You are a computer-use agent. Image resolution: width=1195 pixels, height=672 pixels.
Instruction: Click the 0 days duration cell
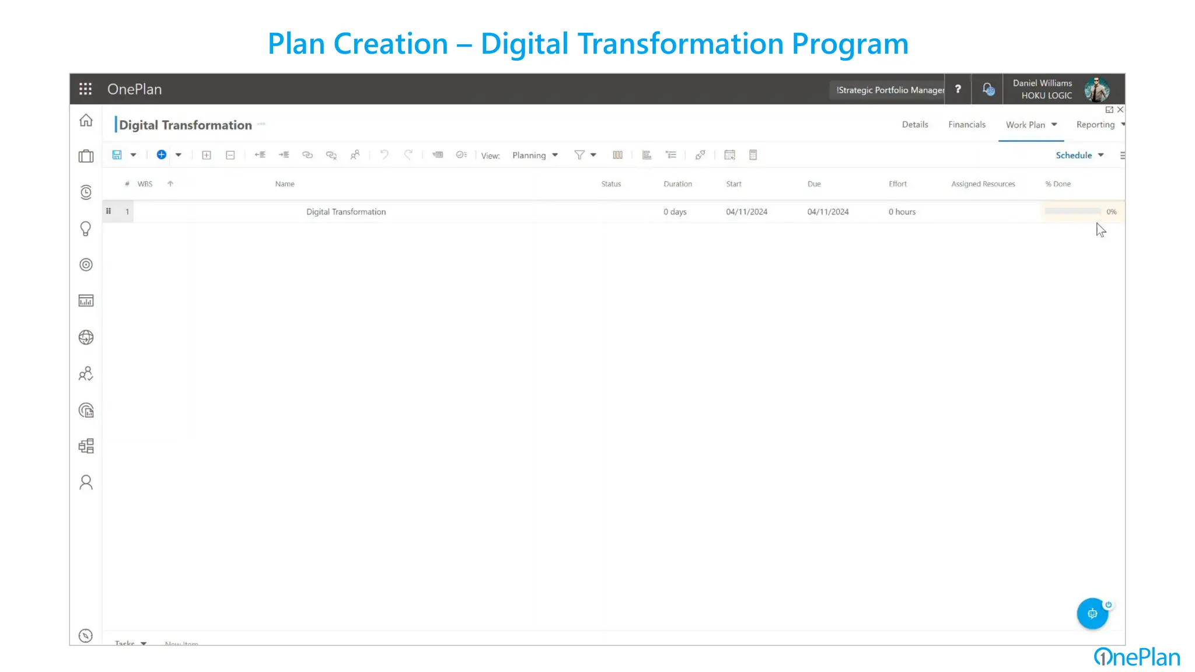[x=675, y=212]
